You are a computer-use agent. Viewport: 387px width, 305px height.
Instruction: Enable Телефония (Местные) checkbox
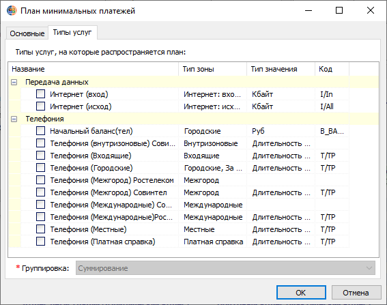click(x=40, y=229)
